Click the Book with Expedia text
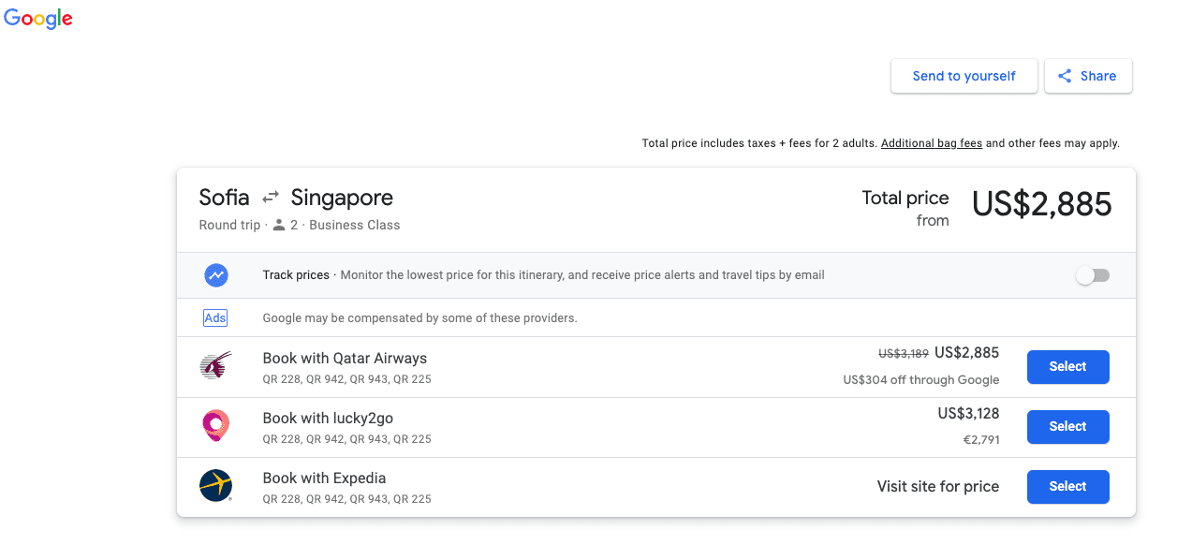1177x545 pixels. (324, 479)
